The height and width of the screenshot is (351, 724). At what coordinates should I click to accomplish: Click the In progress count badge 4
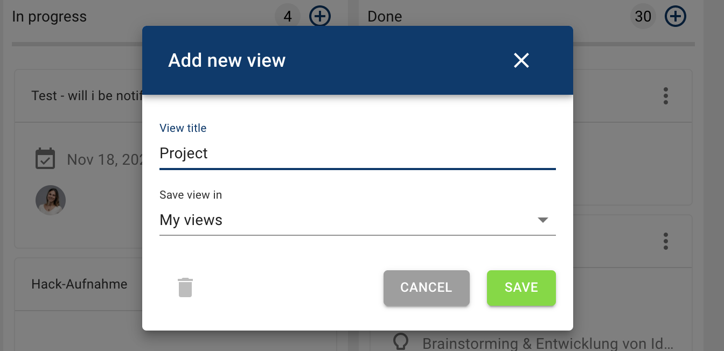(288, 16)
